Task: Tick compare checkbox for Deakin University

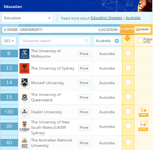Action: tap(128, 112)
